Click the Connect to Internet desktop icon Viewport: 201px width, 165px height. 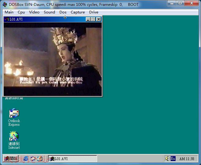(14, 140)
